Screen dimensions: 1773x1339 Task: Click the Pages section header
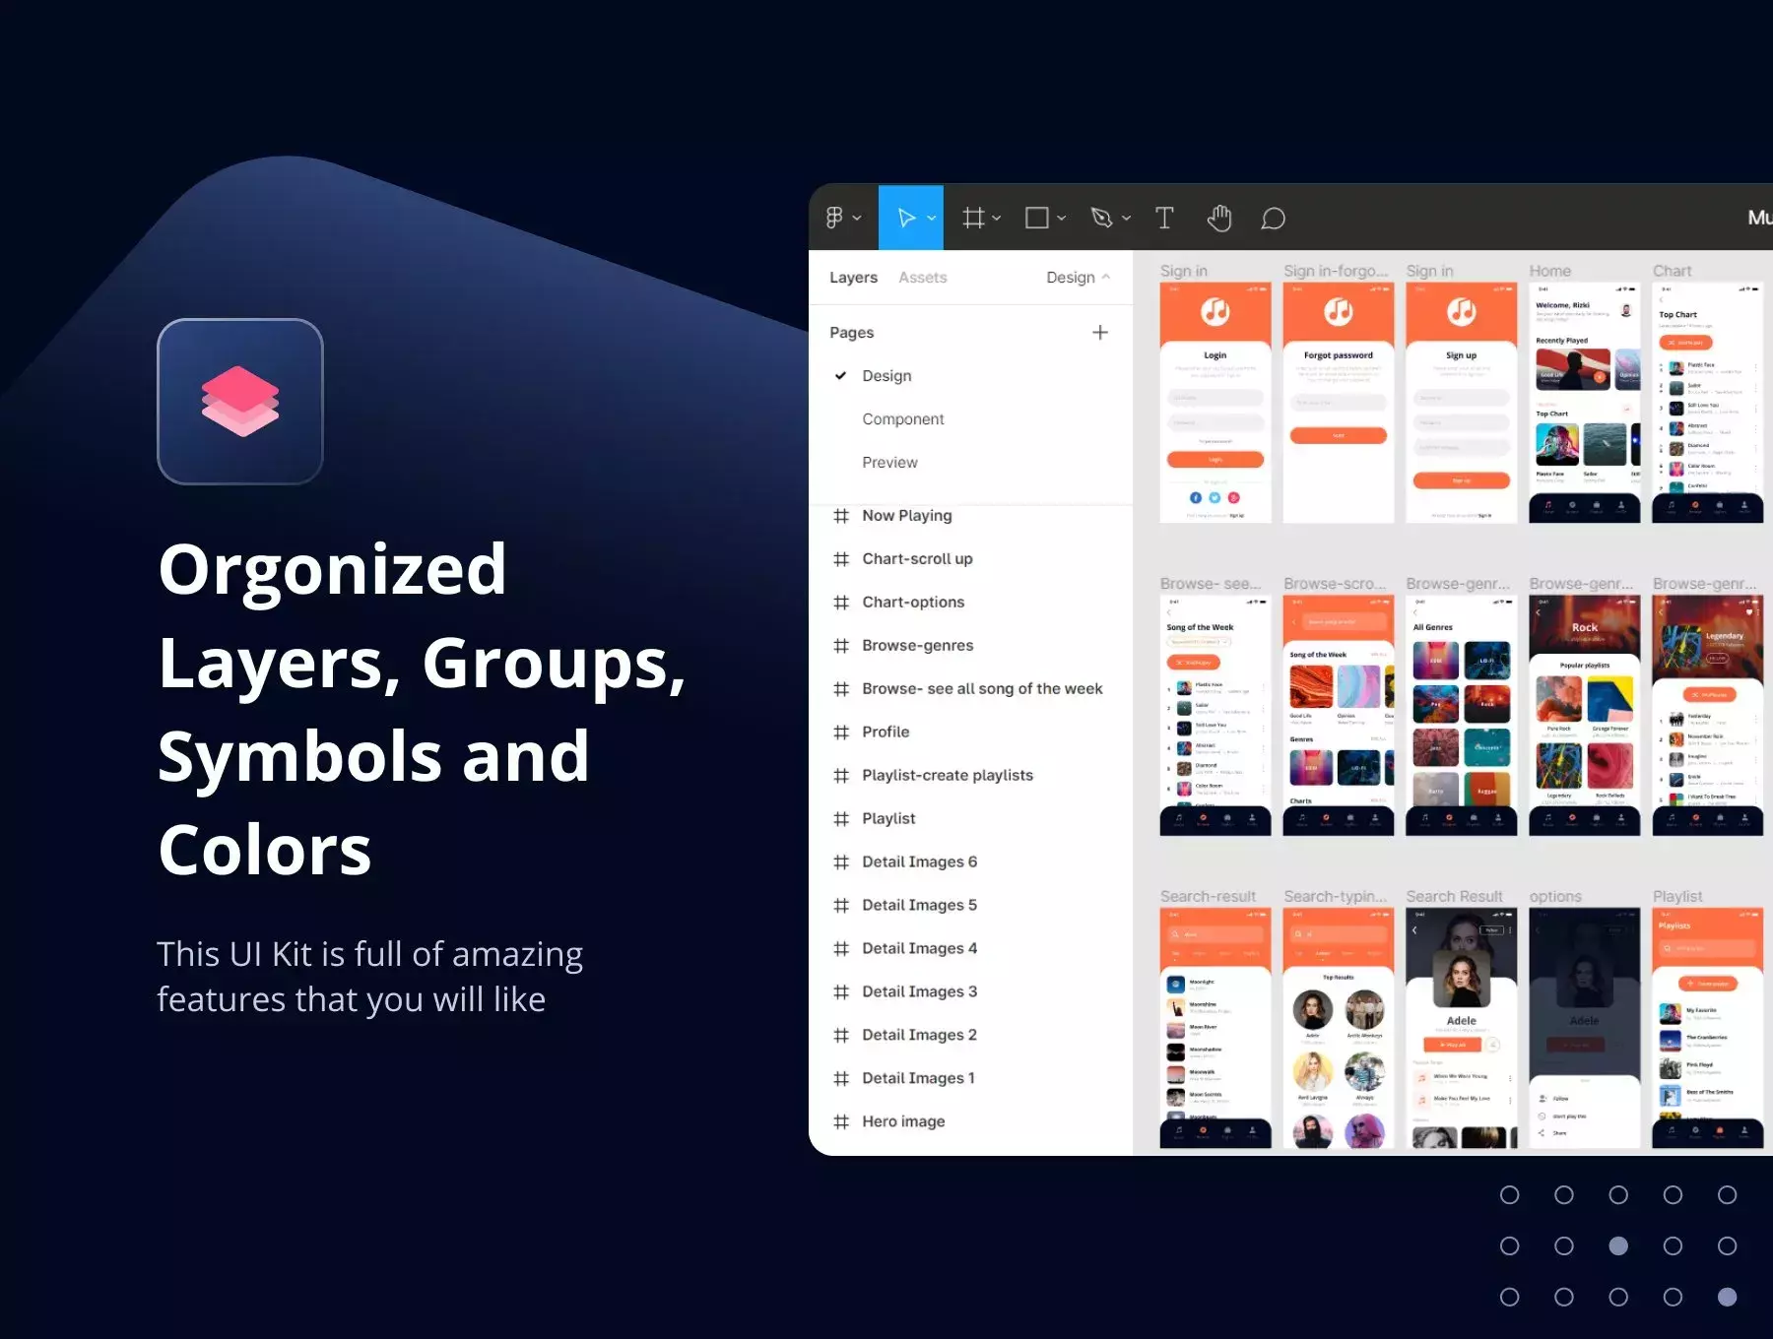click(852, 333)
